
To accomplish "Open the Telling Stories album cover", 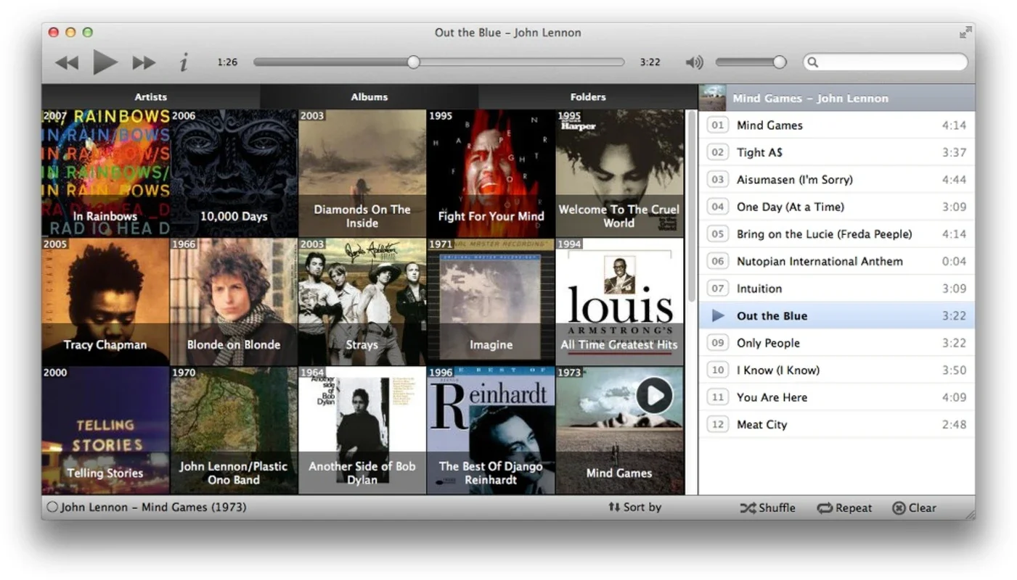I will 105,430.
